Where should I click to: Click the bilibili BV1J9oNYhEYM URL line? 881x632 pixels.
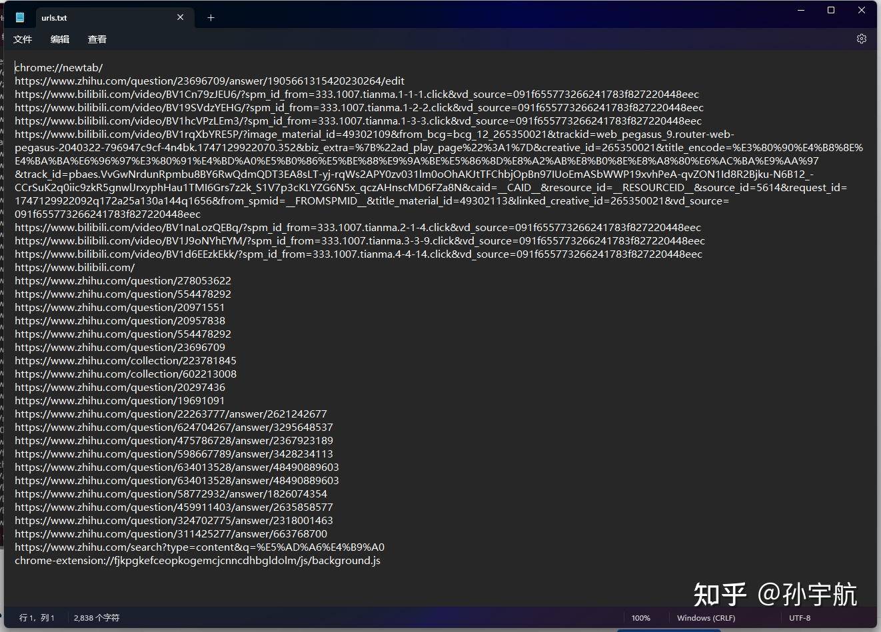(x=360, y=240)
